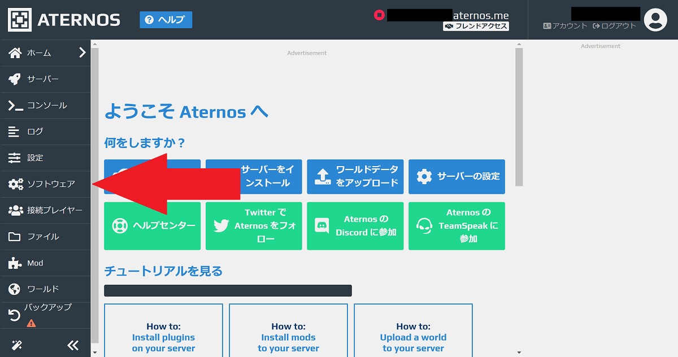Image resolution: width=678 pixels, height=357 pixels.
Task: Click the ログアウト logout link
Action: [x=614, y=26]
